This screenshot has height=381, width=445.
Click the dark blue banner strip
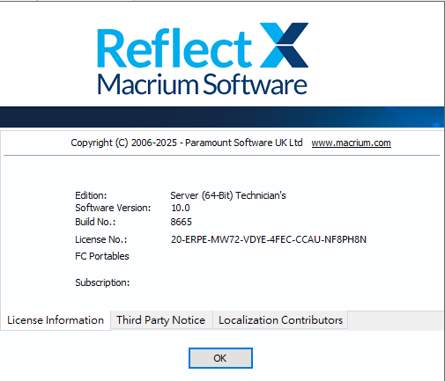(222, 117)
